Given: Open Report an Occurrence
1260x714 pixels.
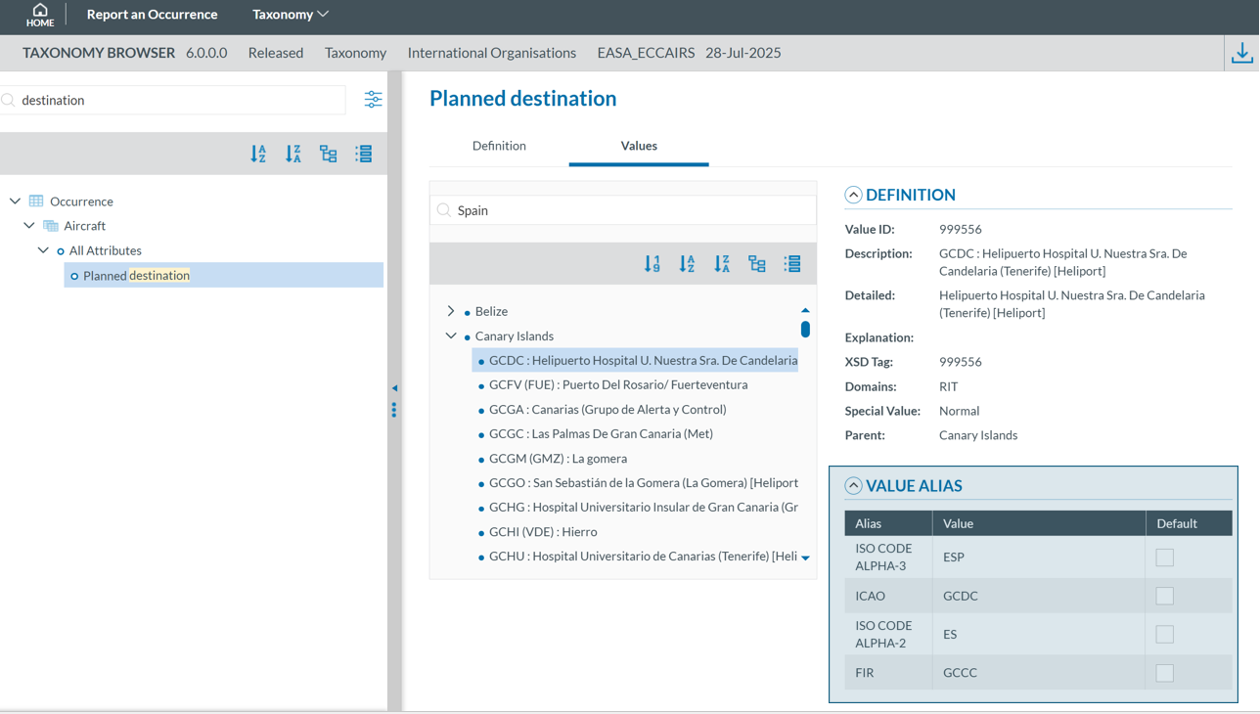Looking at the screenshot, I should (152, 15).
